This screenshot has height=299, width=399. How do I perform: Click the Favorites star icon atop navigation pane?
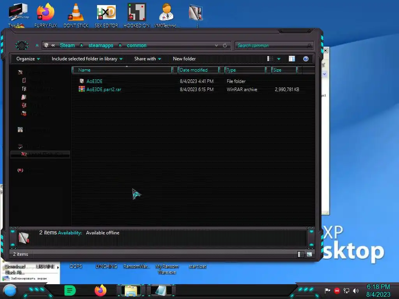tap(20, 72)
